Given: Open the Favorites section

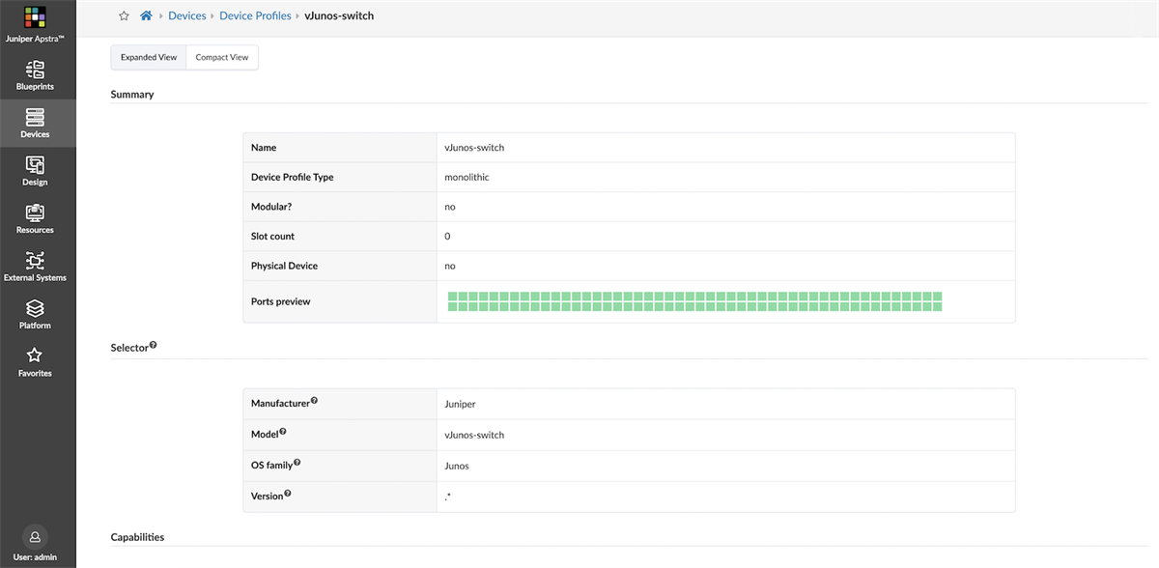Looking at the screenshot, I should [35, 361].
